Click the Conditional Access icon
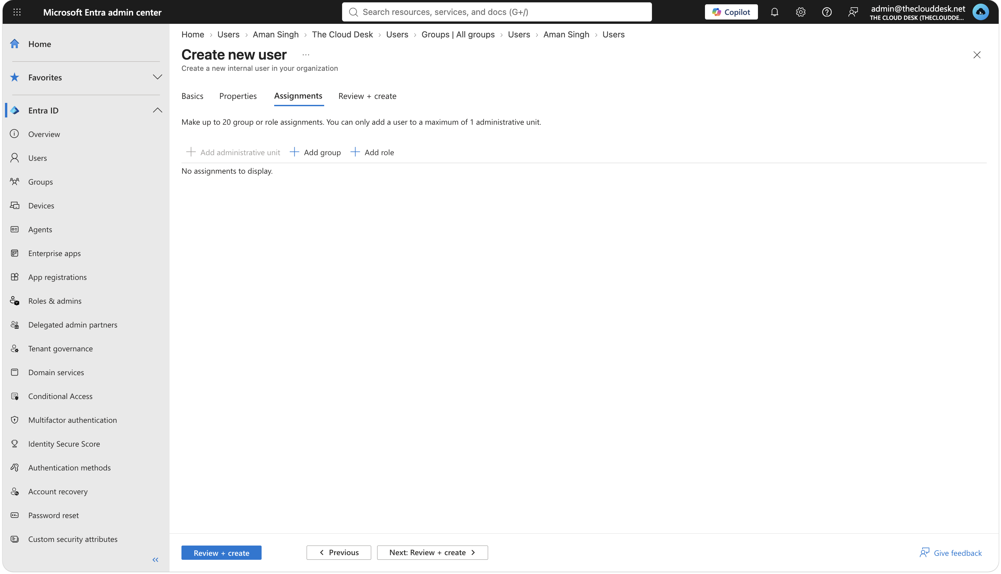Screen dimensions: 1001x574 pyautogui.click(x=15, y=396)
